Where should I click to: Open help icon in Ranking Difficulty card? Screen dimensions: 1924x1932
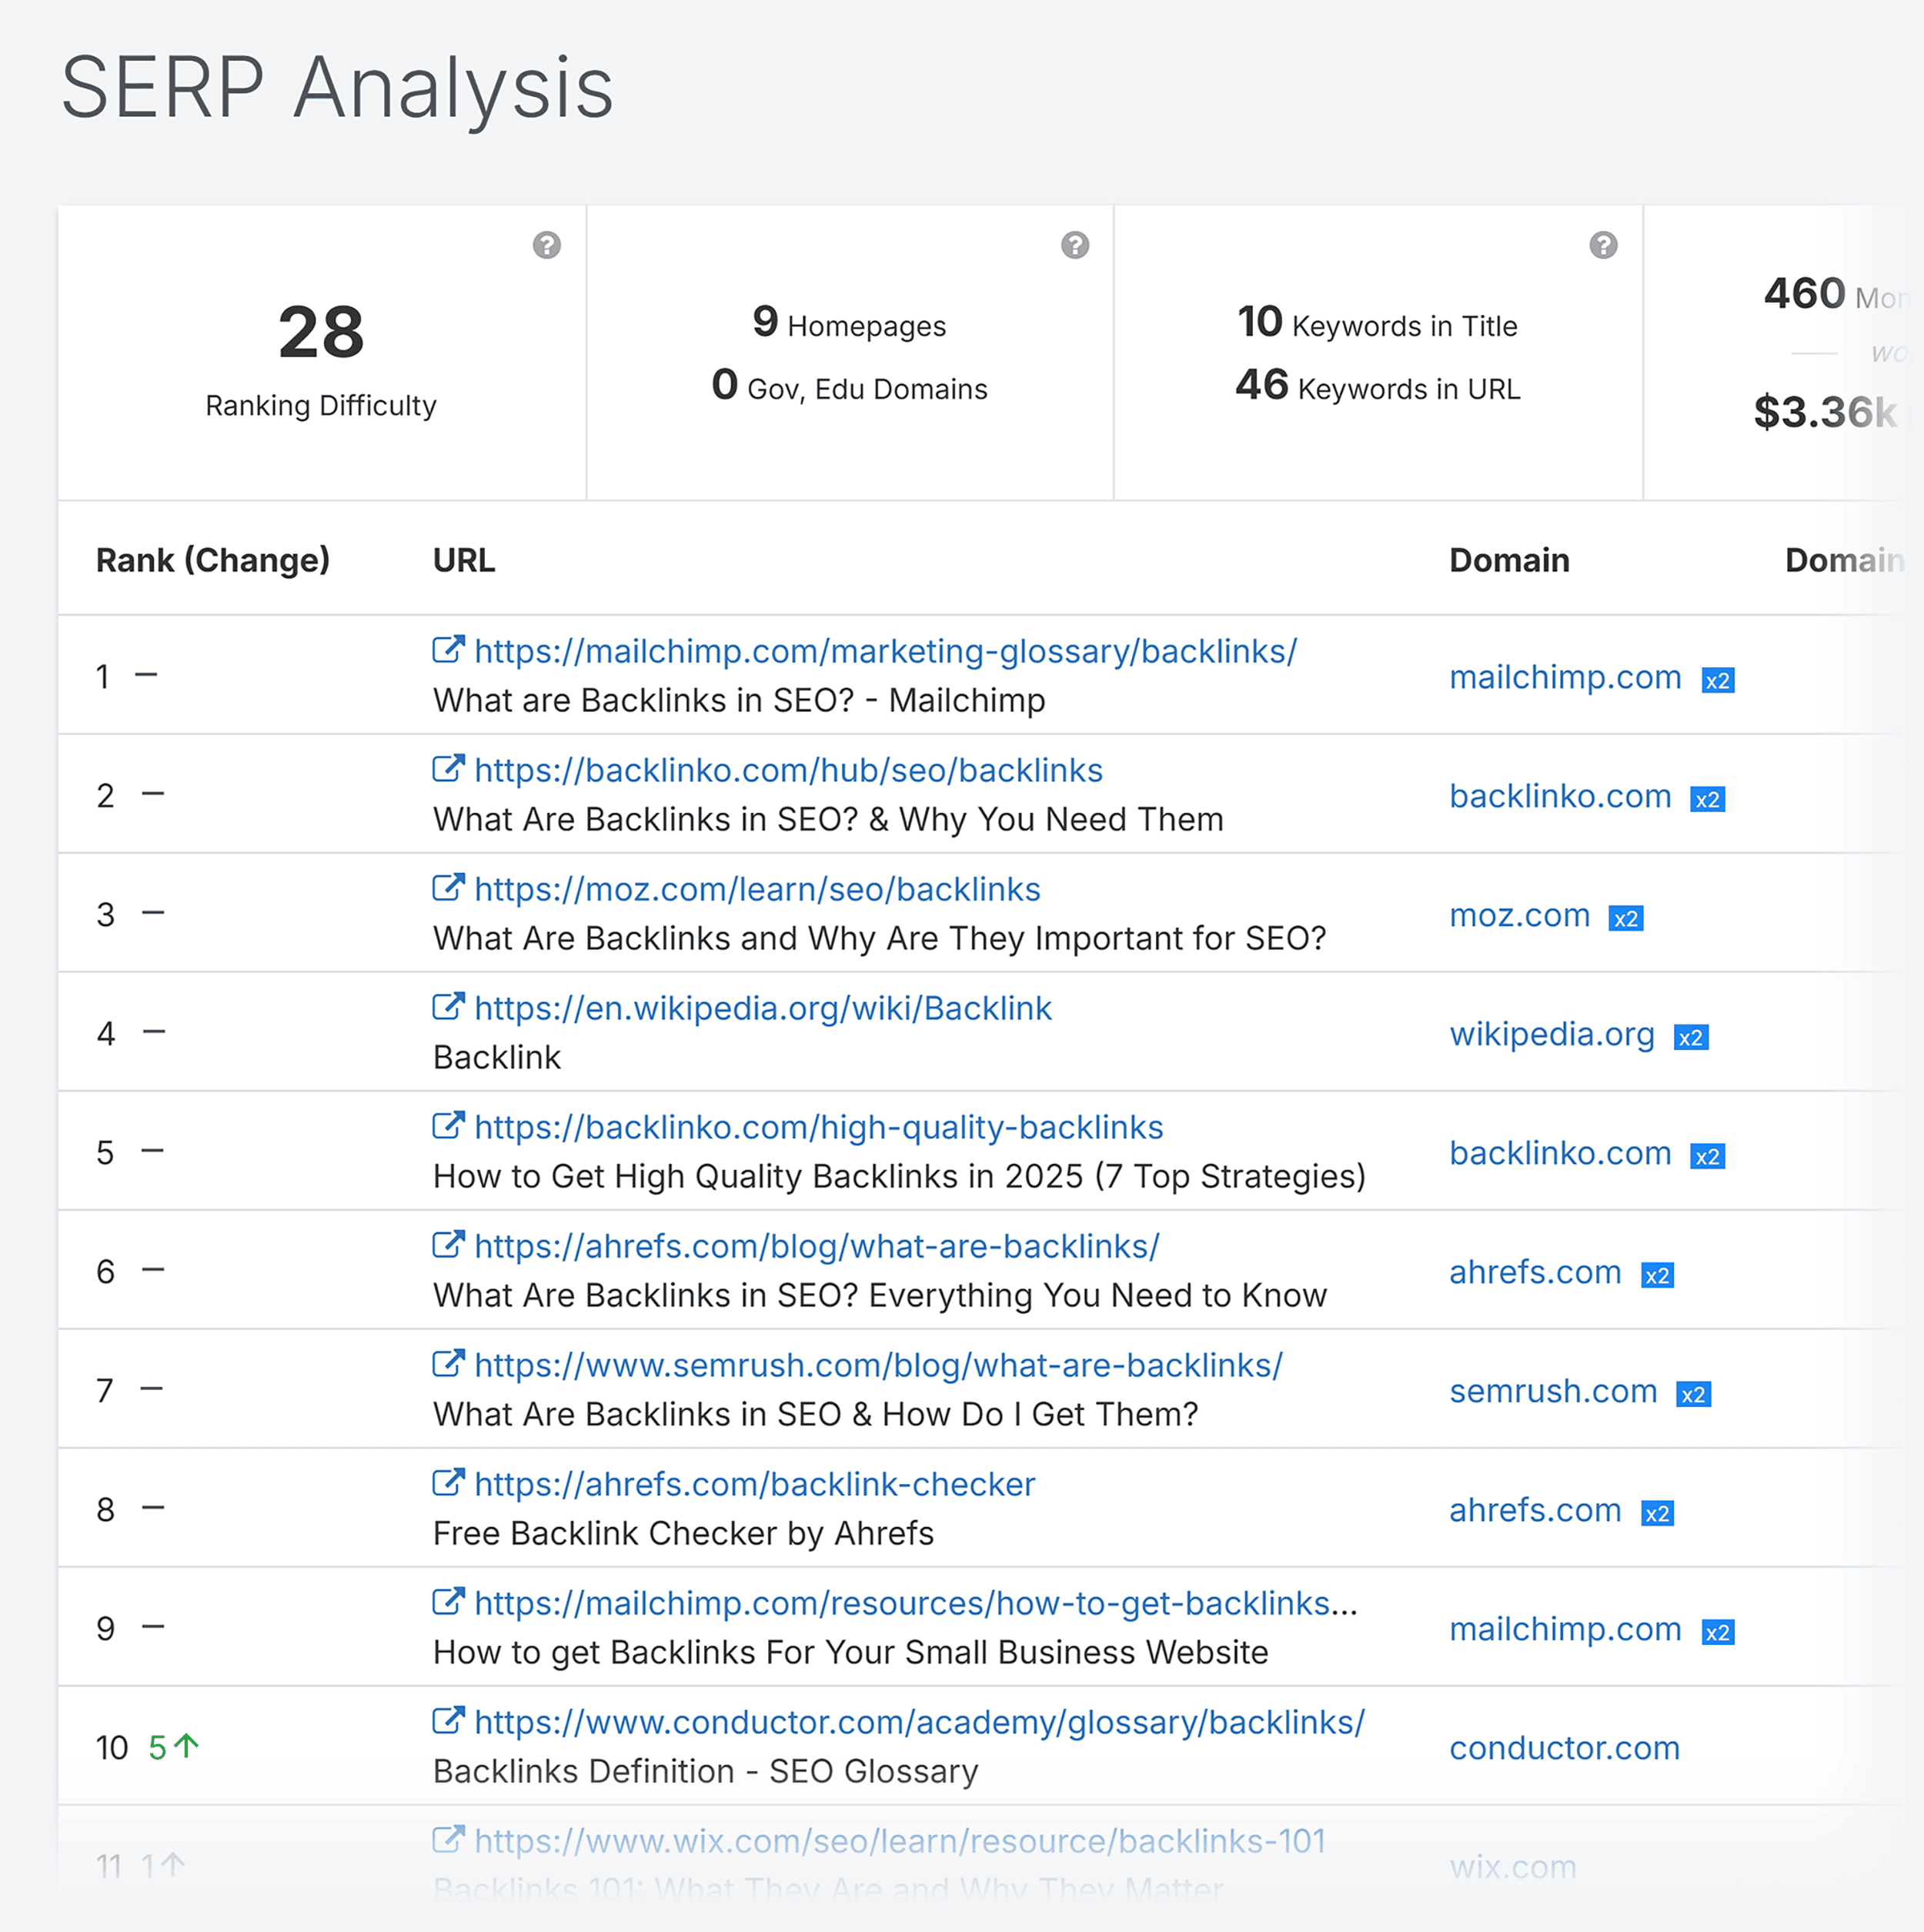(546, 245)
